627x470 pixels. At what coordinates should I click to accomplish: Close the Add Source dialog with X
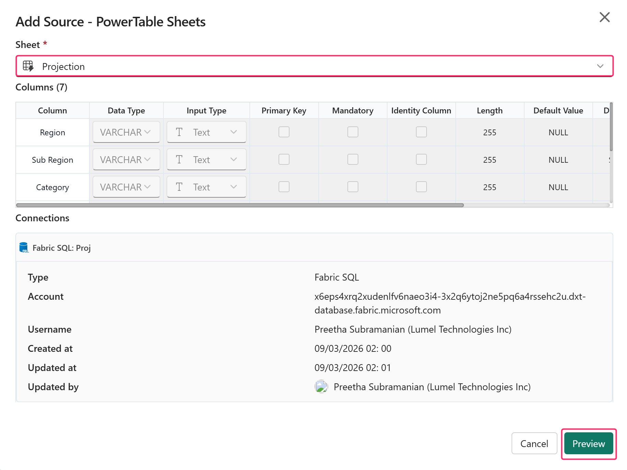tap(604, 17)
